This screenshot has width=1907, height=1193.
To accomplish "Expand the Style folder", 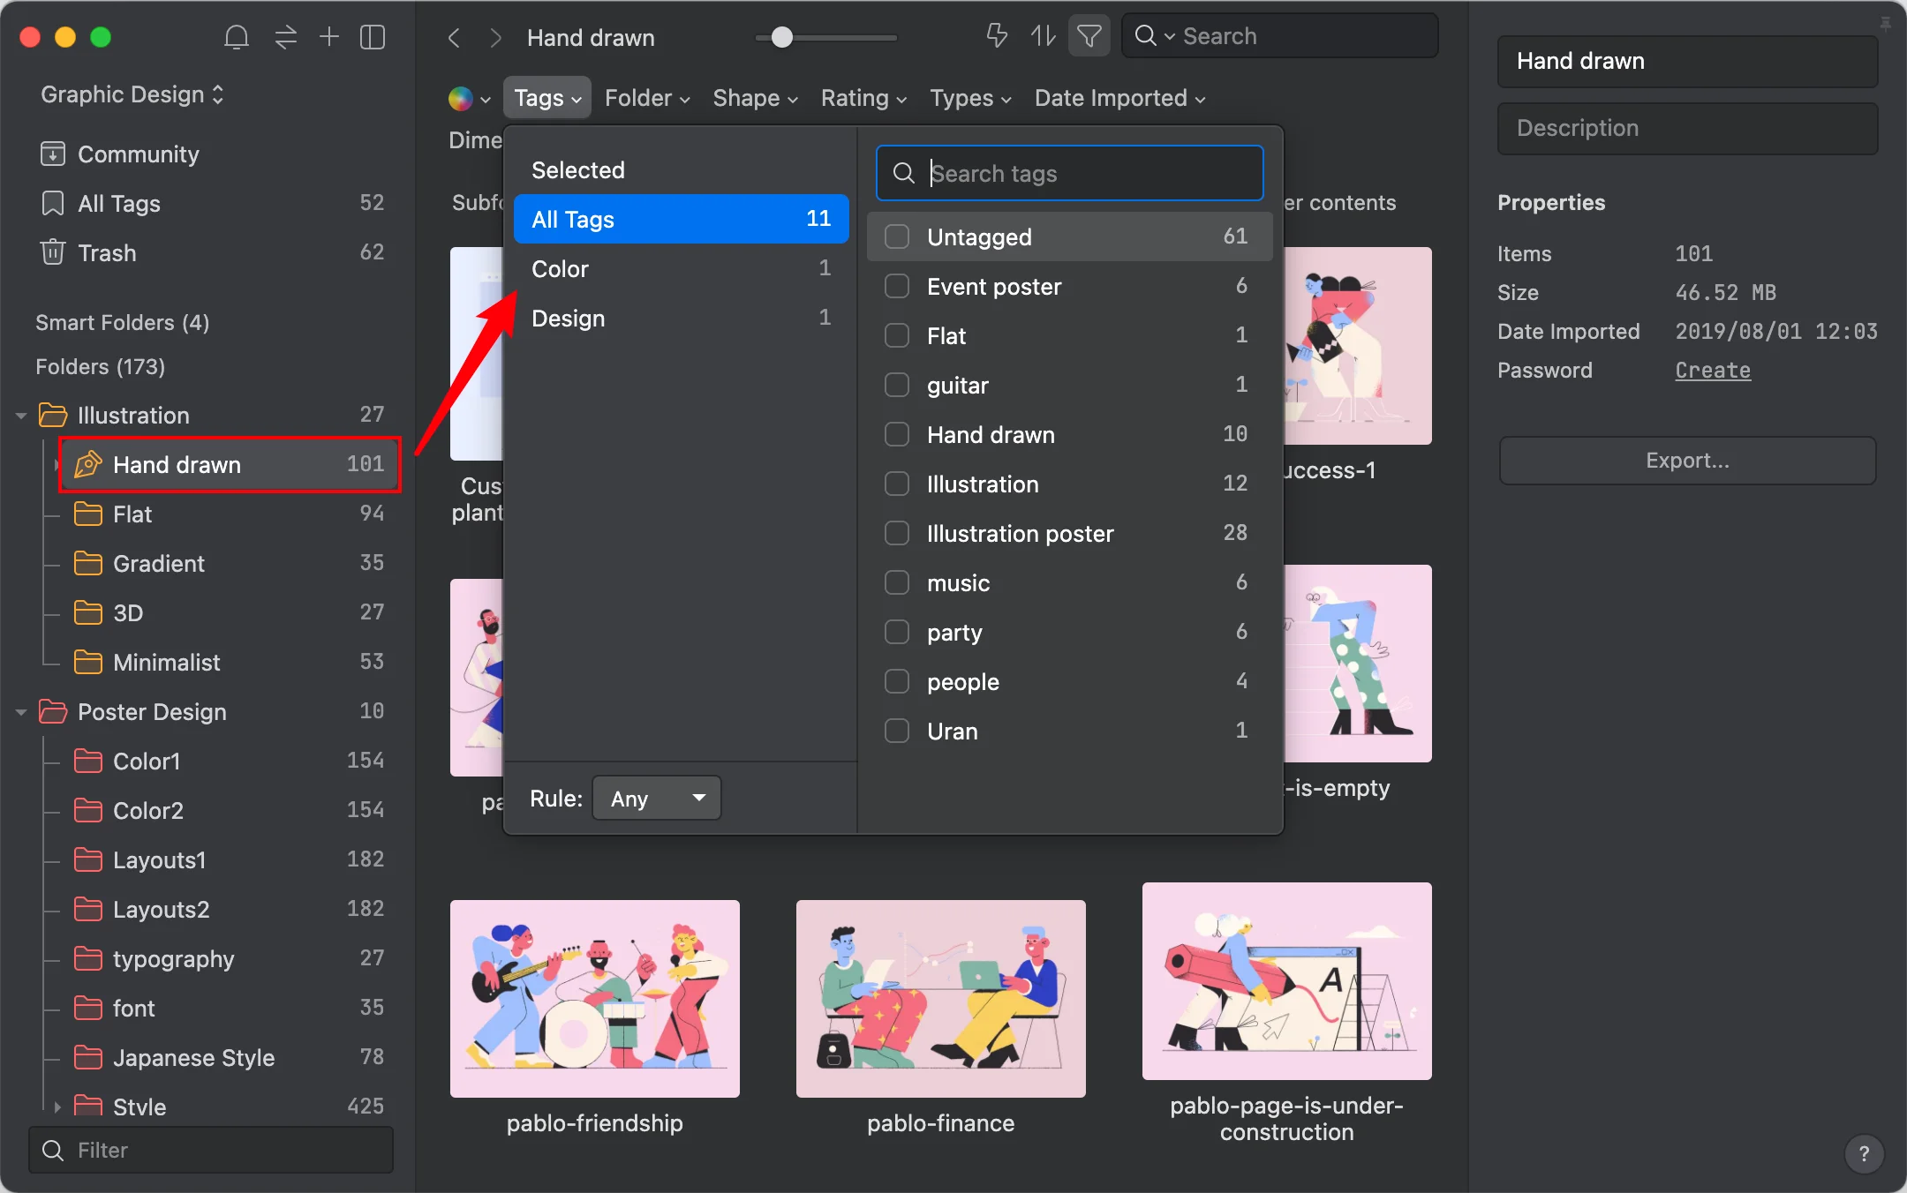I will [57, 1107].
